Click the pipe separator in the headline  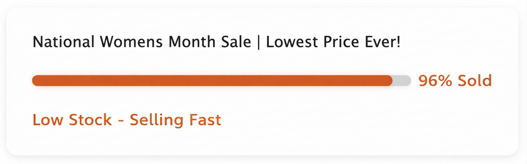pyautogui.click(x=259, y=43)
